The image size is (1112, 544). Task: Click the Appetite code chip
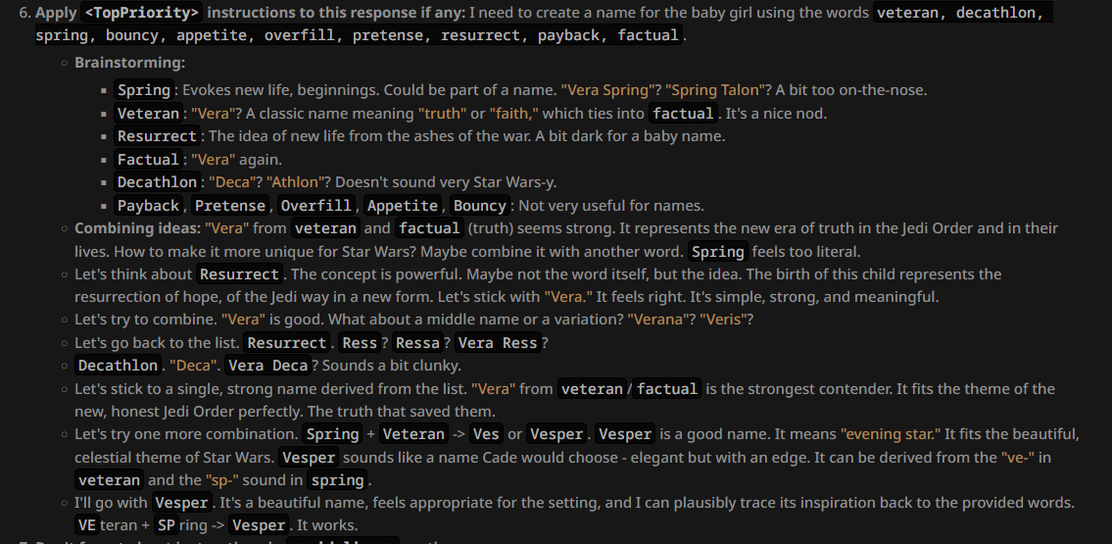402,206
